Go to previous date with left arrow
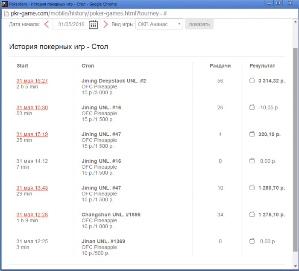 [x=47, y=24]
